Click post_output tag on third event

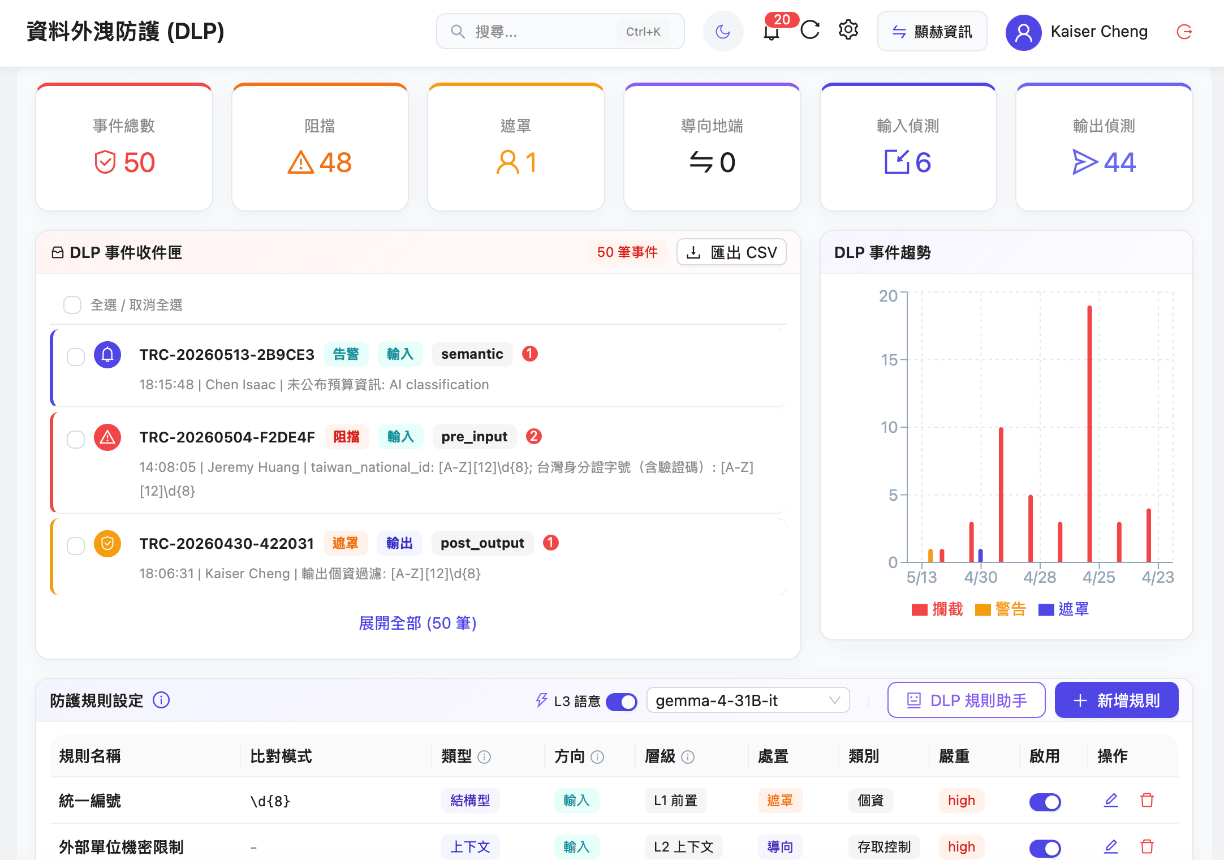(482, 543)
